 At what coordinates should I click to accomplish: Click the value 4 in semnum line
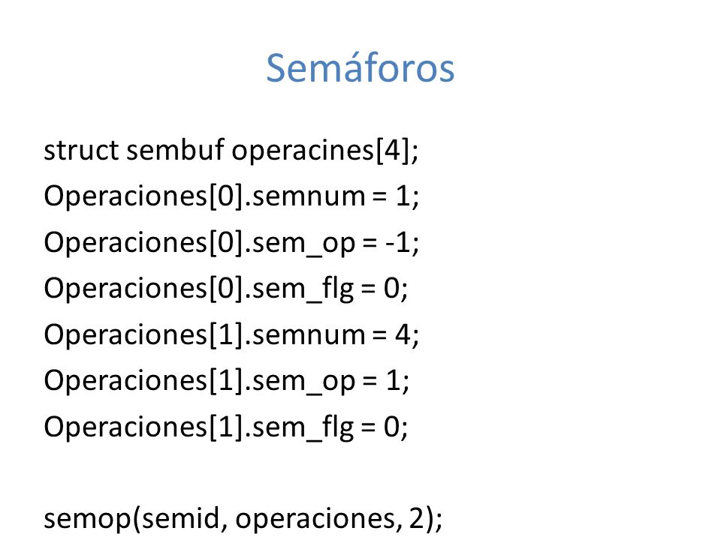(x=403, y=334)
